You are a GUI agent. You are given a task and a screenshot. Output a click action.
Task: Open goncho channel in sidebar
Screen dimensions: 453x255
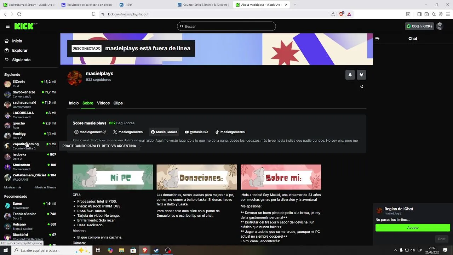[30, 125]
